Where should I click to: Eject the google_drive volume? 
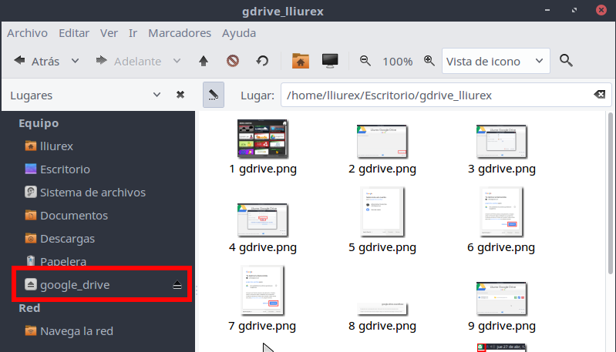[x=177, y=285]
